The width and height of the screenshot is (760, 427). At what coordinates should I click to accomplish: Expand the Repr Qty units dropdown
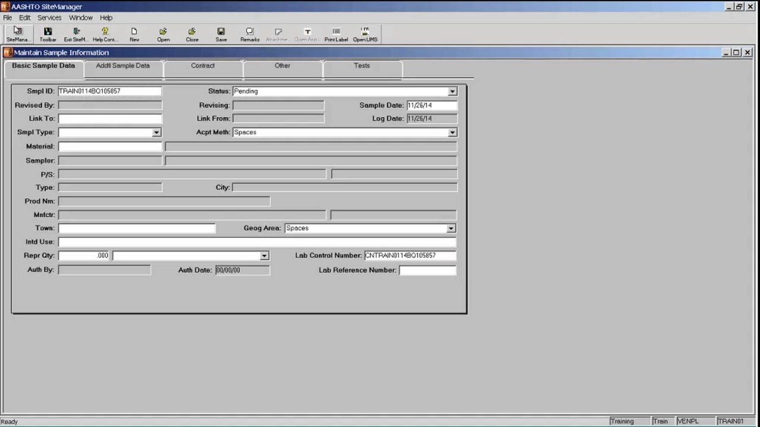pyautogui.click(x=264, y=256)
